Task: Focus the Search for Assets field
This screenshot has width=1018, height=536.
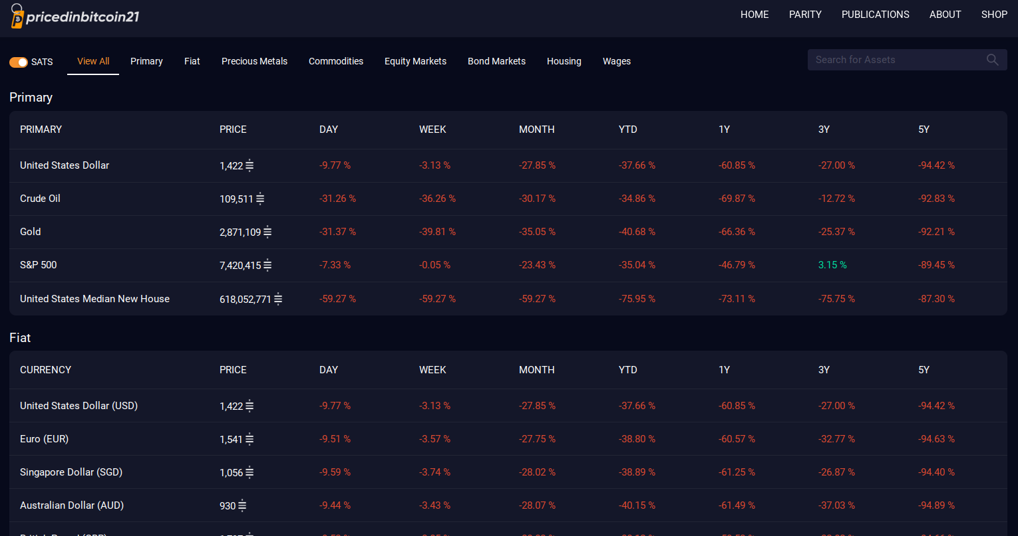Action: (895, 60)
